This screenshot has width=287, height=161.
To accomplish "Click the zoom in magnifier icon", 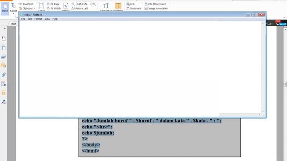I will pyautogui.click(x=94, y=4).
